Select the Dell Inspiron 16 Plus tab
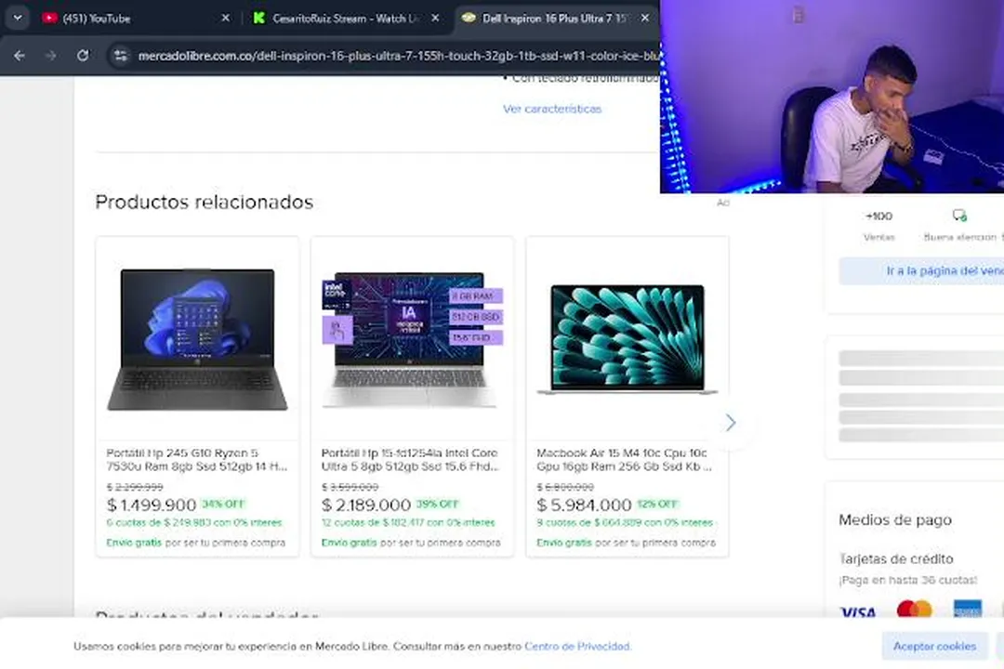 (556, 19)
